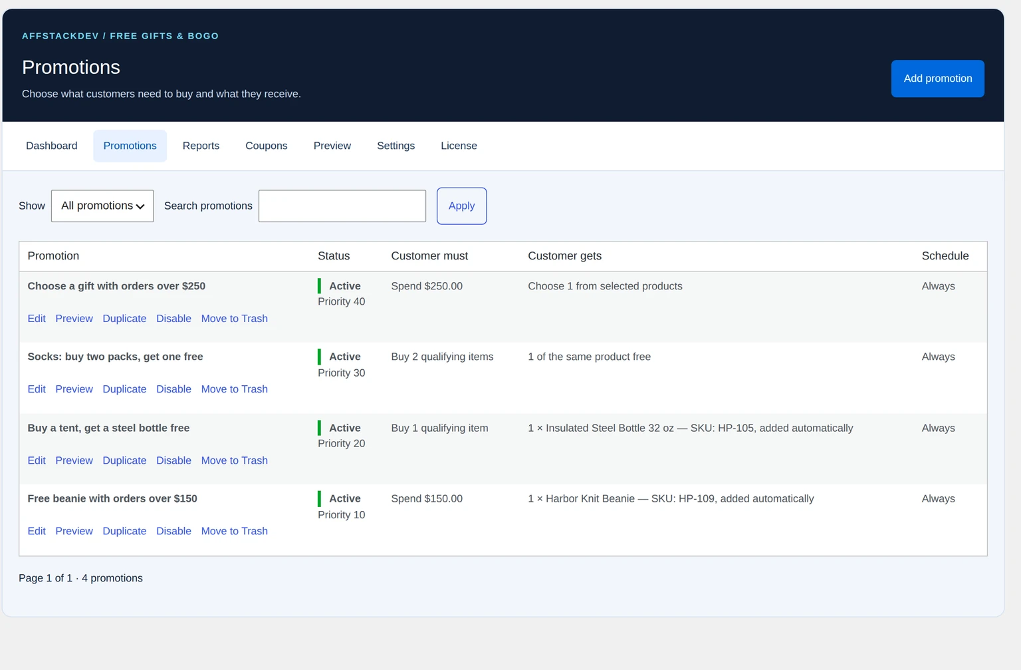Click the 'Priority 40' status text
The height and width of the screenshot is (670, 1021).
point(341,301)
